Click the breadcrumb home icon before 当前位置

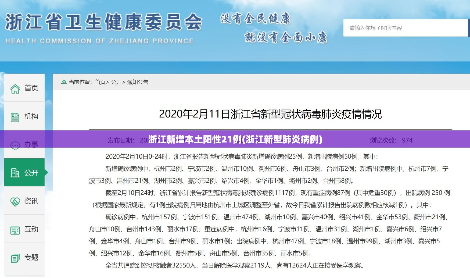(64, 82)
